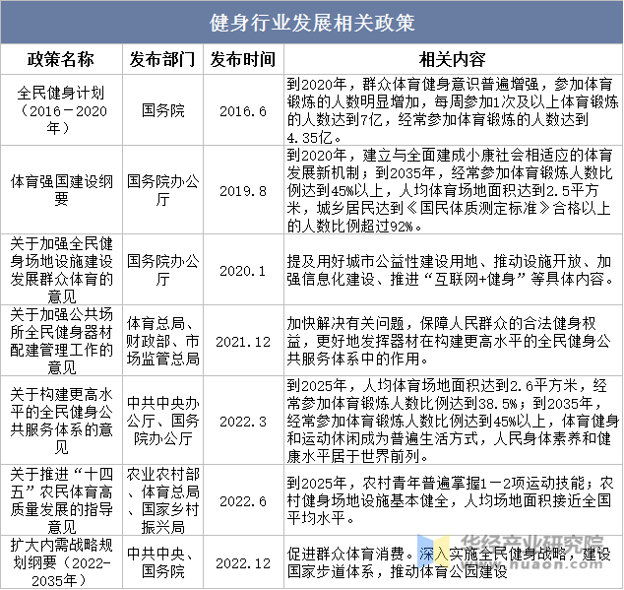Click the department cell 体育总局、财政部、市场监管总局
Viewport: 624px width, 590px height.
tap(162, 342)
